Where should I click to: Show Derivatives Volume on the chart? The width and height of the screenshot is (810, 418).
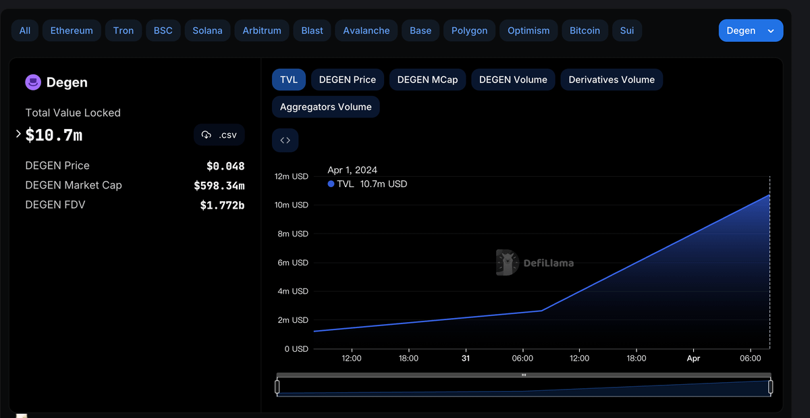tap(611, 80)
